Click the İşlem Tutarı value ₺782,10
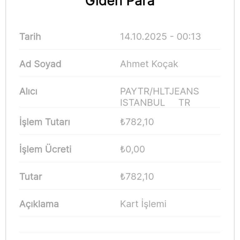Image resolution: width=240 pixels, height=240 pixels. click(x=137, y=122)
